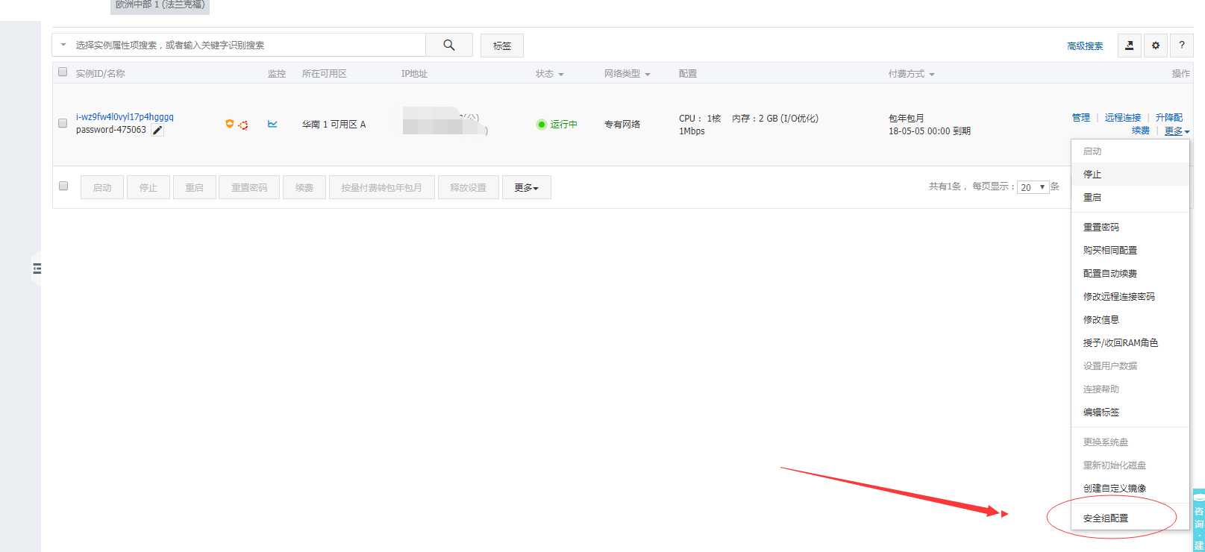Open 安全组配置 from the menu
This screenshot has height=552, width=1205.
[1130, 518]
